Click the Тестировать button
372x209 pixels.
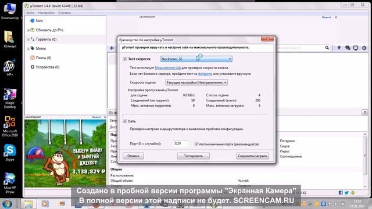coord(194,156)
